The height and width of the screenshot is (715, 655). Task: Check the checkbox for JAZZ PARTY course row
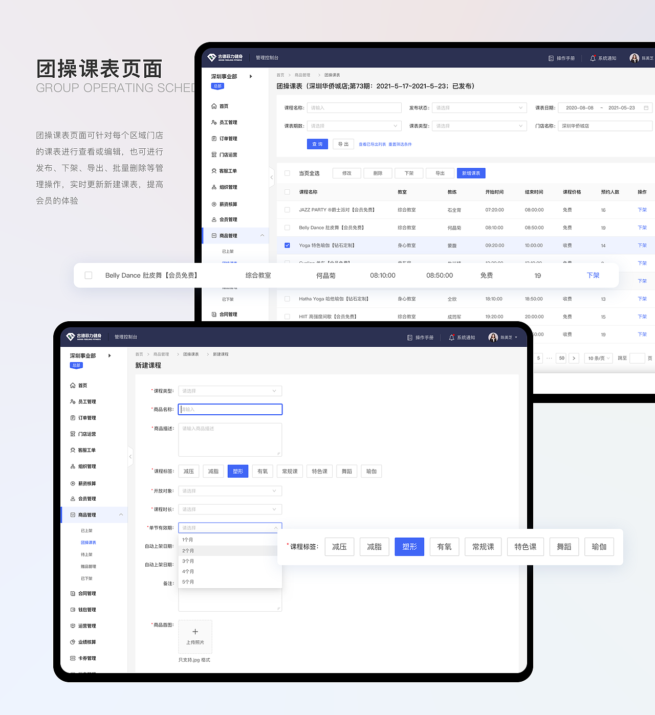point(287,210)
